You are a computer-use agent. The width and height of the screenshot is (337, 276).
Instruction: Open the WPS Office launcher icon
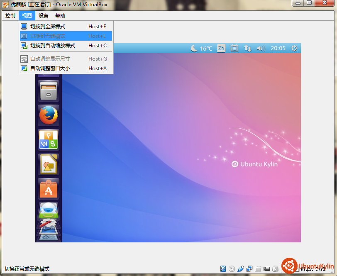pos(49,140)
